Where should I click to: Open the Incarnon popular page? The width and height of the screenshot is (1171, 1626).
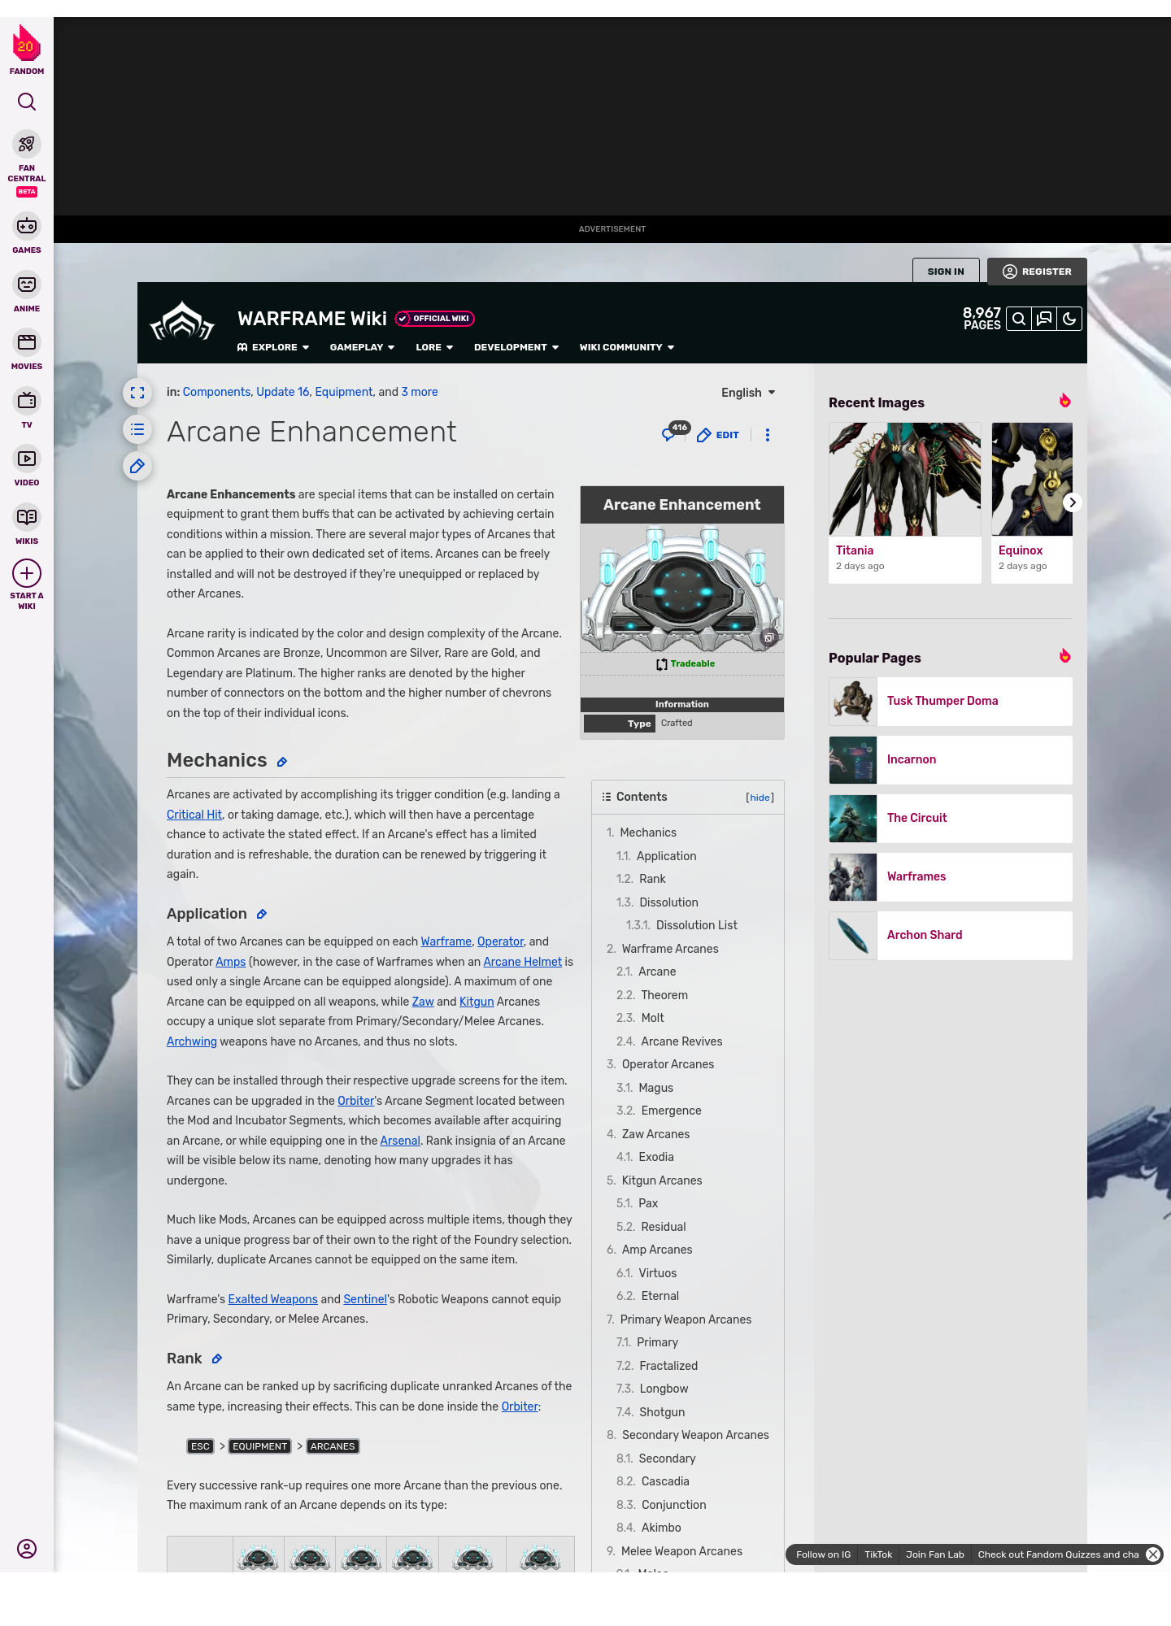tap(951, 760)
